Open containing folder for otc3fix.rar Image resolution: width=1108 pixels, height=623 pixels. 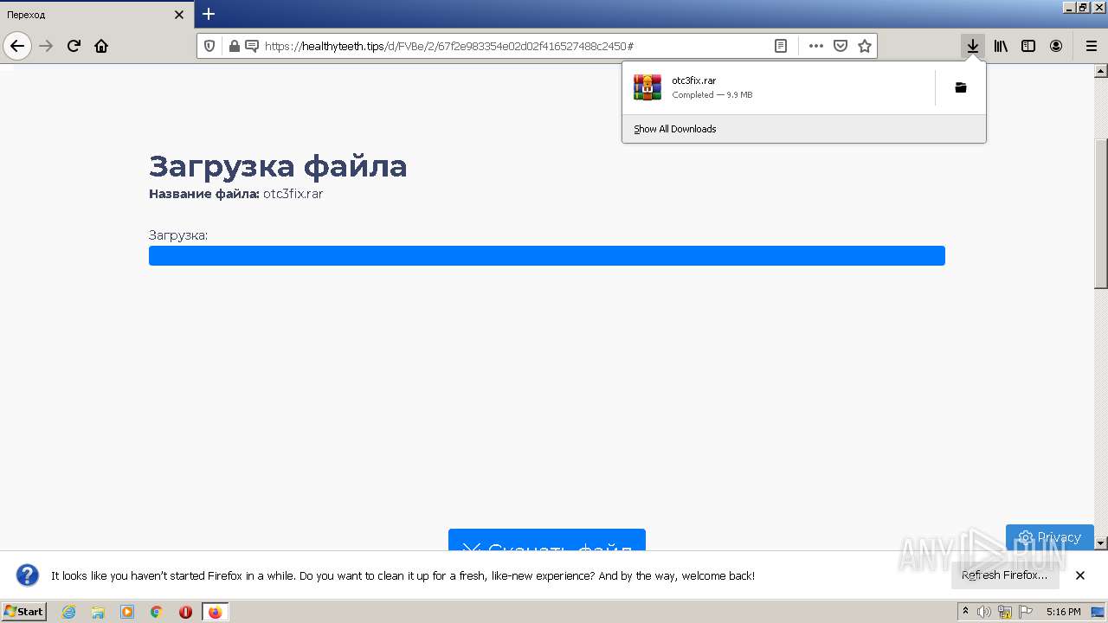click(961, 87)
